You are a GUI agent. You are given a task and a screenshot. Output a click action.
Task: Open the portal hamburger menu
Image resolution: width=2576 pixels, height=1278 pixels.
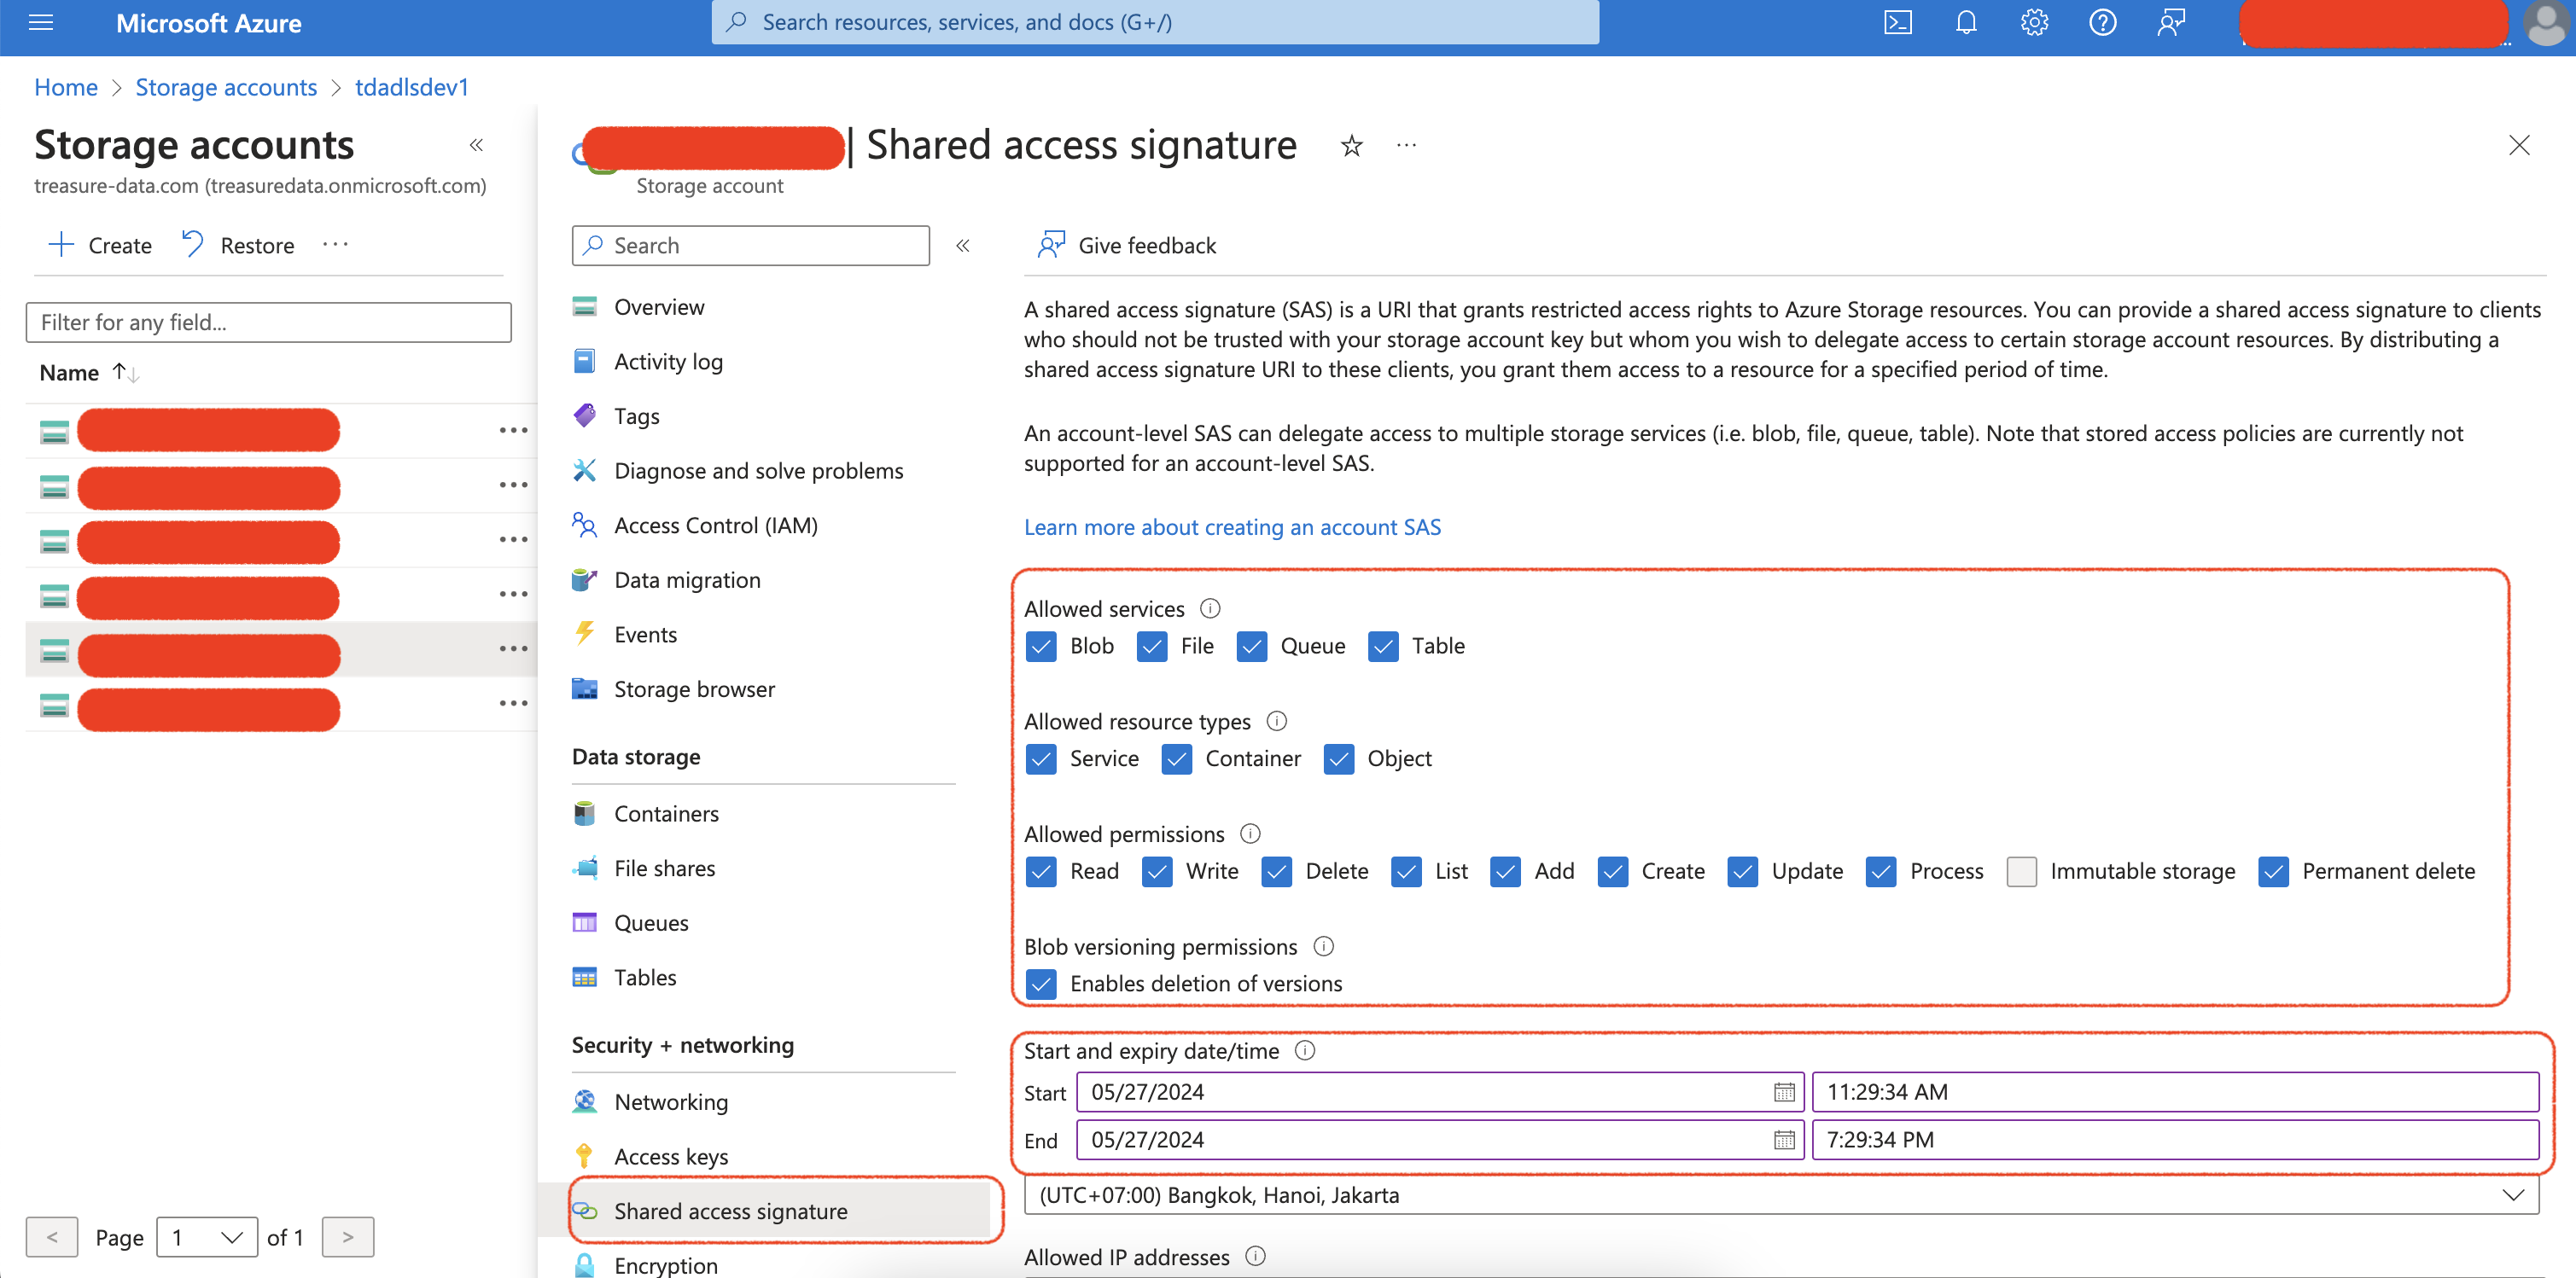click(41, 22)
